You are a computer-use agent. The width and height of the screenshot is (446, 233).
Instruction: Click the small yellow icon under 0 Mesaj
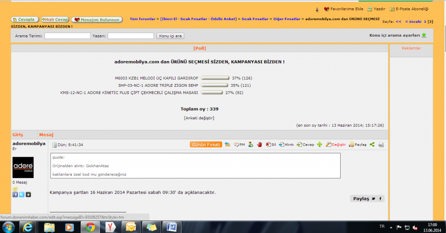click(x=15, y=189)
